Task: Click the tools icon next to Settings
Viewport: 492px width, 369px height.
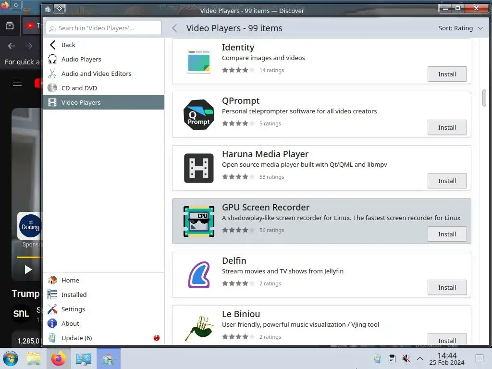Action: click(52, 309)
